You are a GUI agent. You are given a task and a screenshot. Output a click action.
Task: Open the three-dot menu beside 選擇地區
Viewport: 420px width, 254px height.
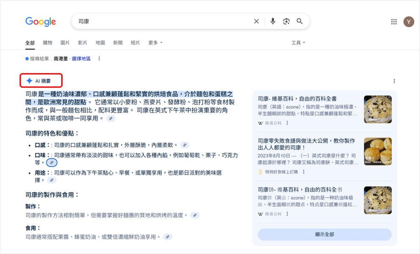pos(99,59)
